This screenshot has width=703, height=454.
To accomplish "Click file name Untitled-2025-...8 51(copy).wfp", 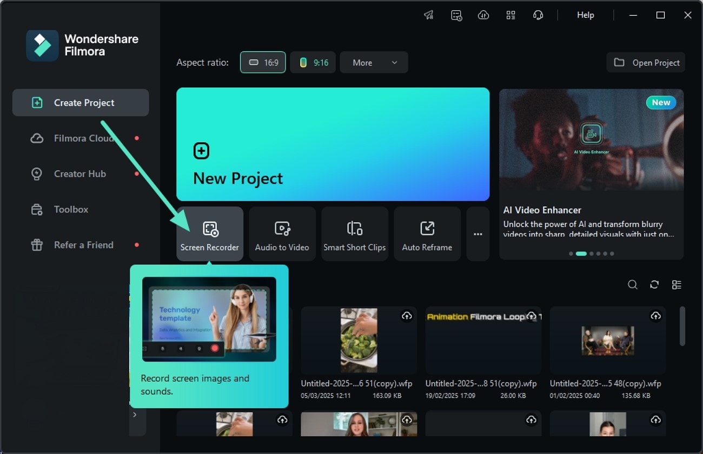I will 481,384.
